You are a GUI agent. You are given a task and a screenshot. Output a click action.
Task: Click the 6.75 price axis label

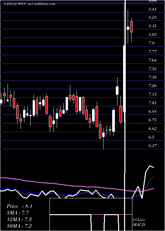152,120
